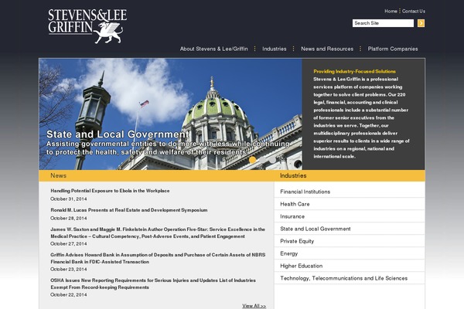Click the State and Local Government slide heading
Viewport: 464px width, 309px height.
118,134
